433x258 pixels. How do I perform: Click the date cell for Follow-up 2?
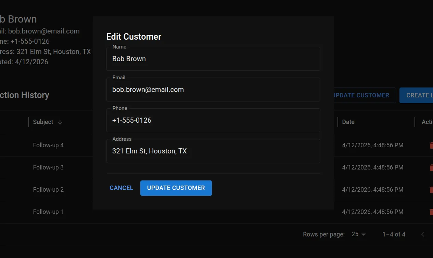373,190
